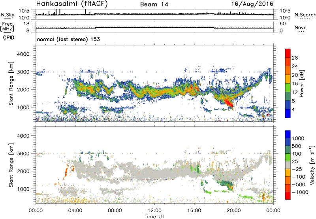Click the intense red echo near 19:30 in power panel

[x=229, y=104]
